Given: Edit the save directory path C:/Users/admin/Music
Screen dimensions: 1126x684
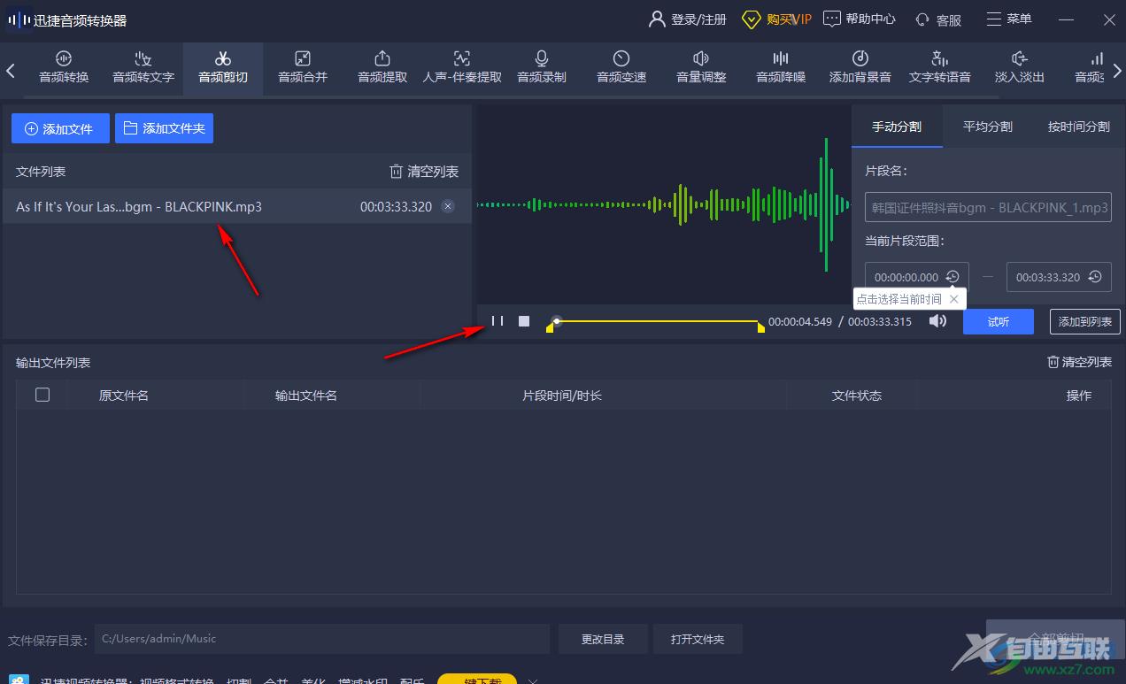Looking at the screenshot, I should pos(322,639).
